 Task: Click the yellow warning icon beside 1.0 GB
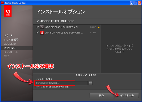pos(99,27)
